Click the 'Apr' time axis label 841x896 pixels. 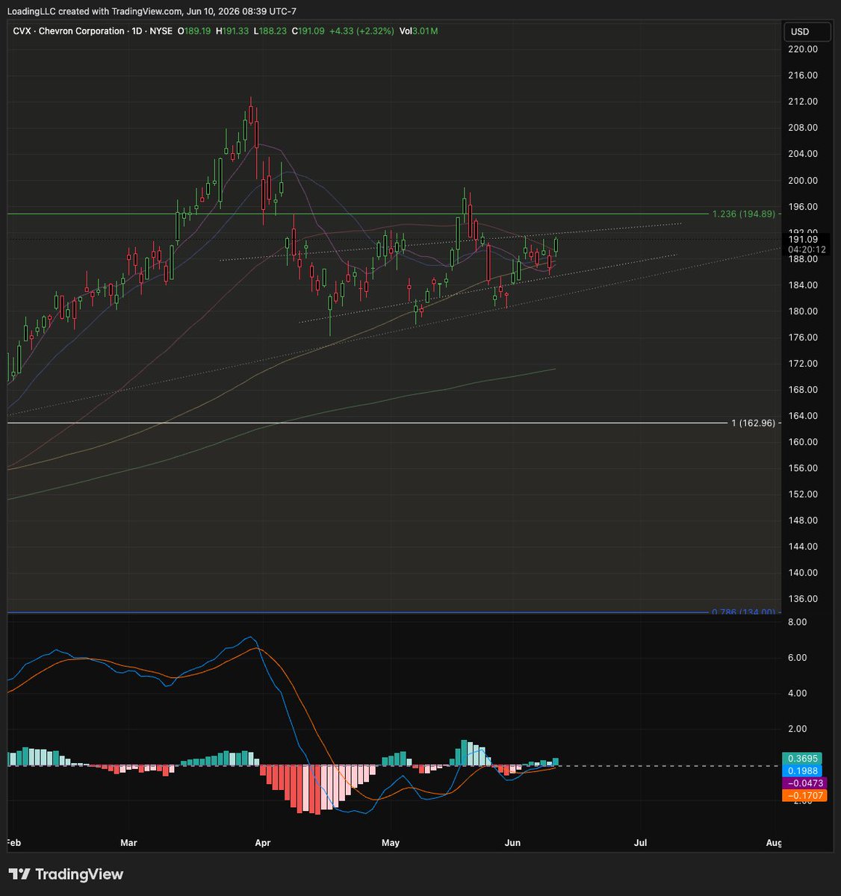coord(262,843)
